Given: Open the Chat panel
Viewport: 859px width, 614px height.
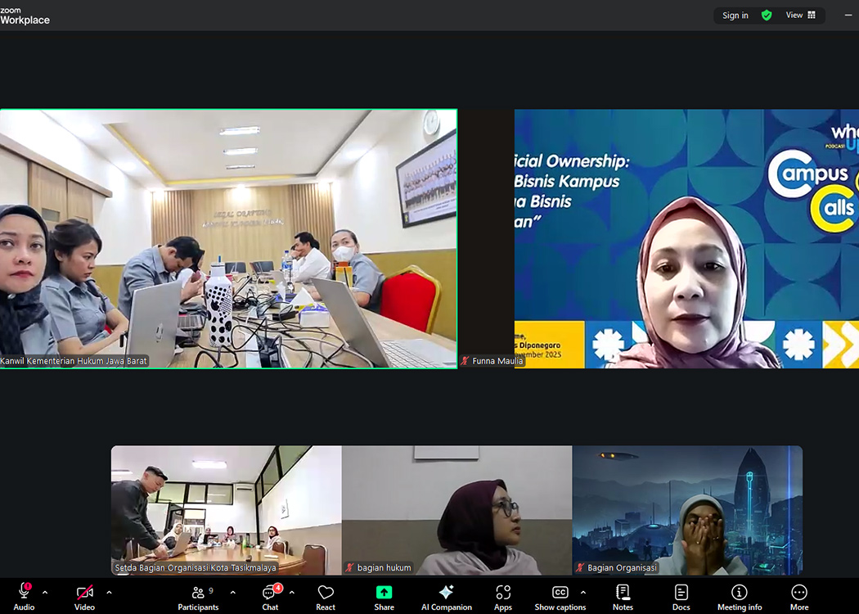Looking at the screenshot, I should 270,595.
